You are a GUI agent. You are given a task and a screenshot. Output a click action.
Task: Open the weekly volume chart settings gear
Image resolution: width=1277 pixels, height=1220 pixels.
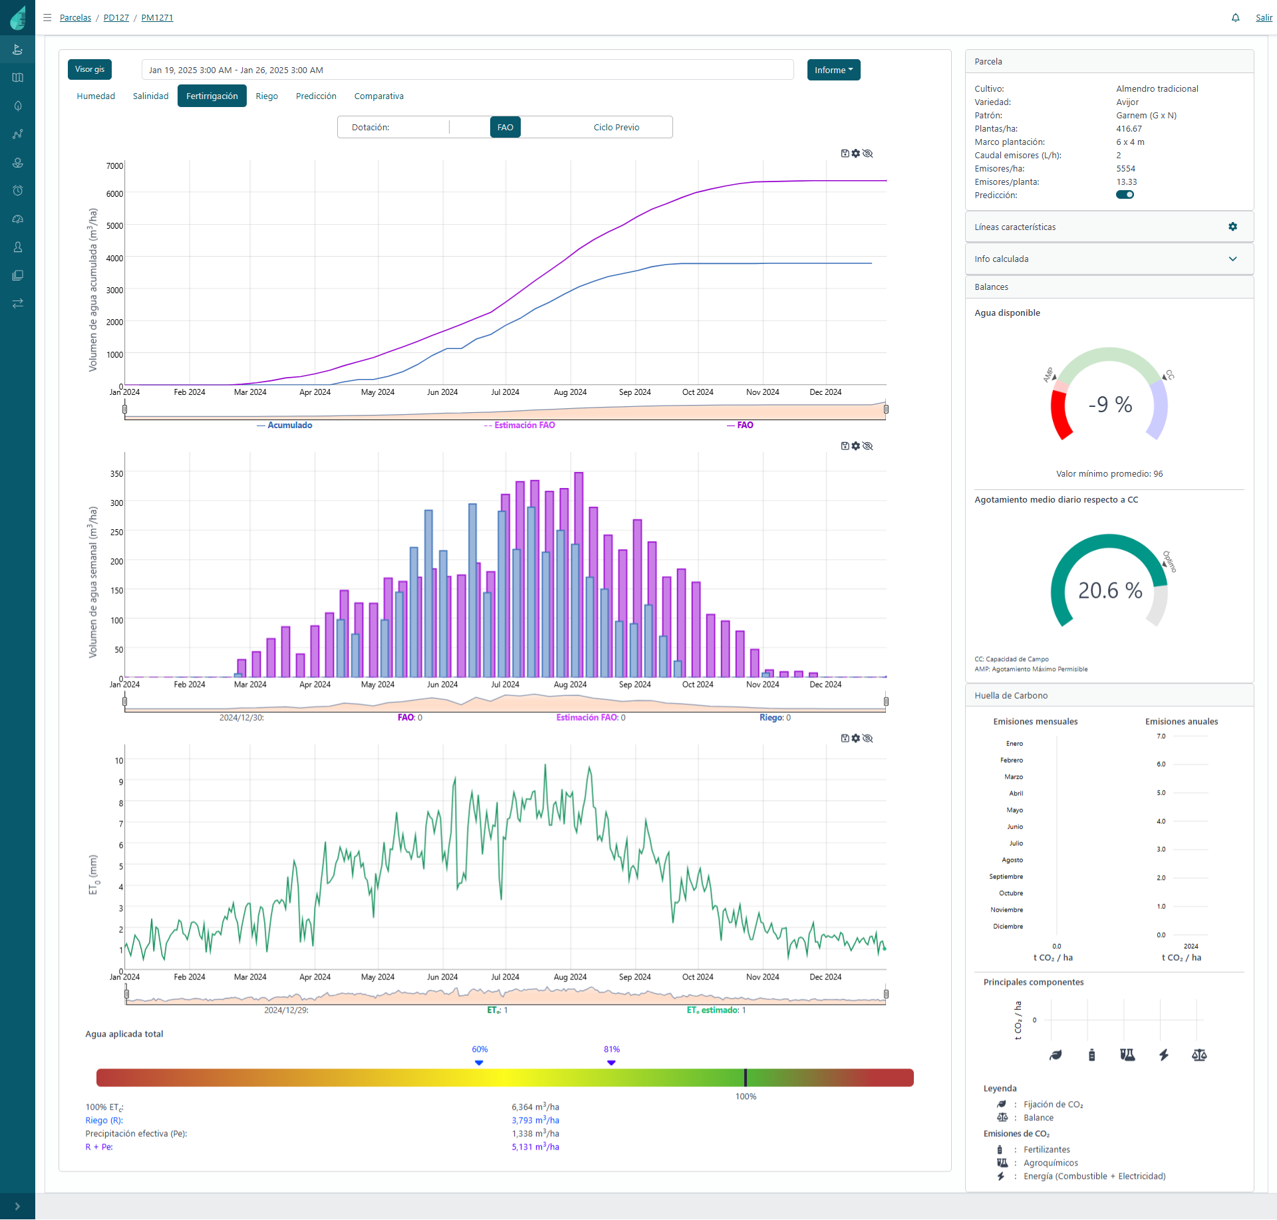(856, 446)
